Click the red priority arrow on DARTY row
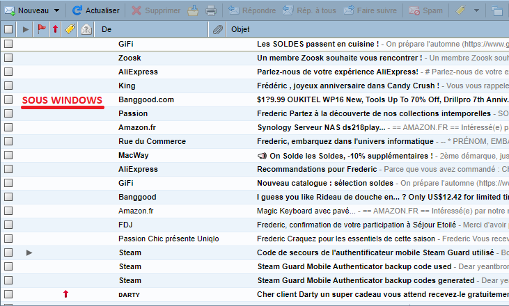The height and width of the screenshot is (306, 509). coord(65,294)
